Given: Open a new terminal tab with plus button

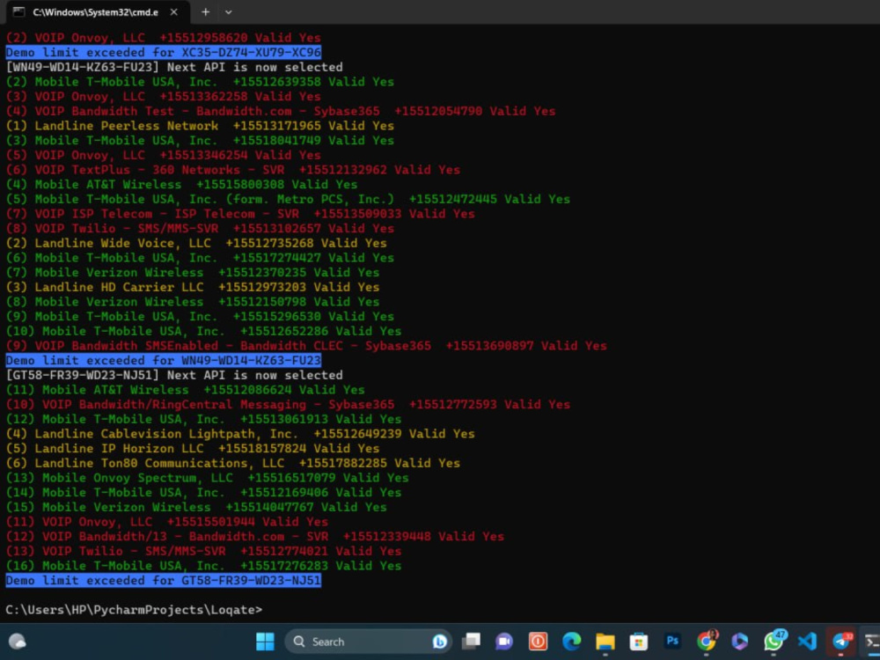Looking at the screenshot, I should [x=205, y=11].
